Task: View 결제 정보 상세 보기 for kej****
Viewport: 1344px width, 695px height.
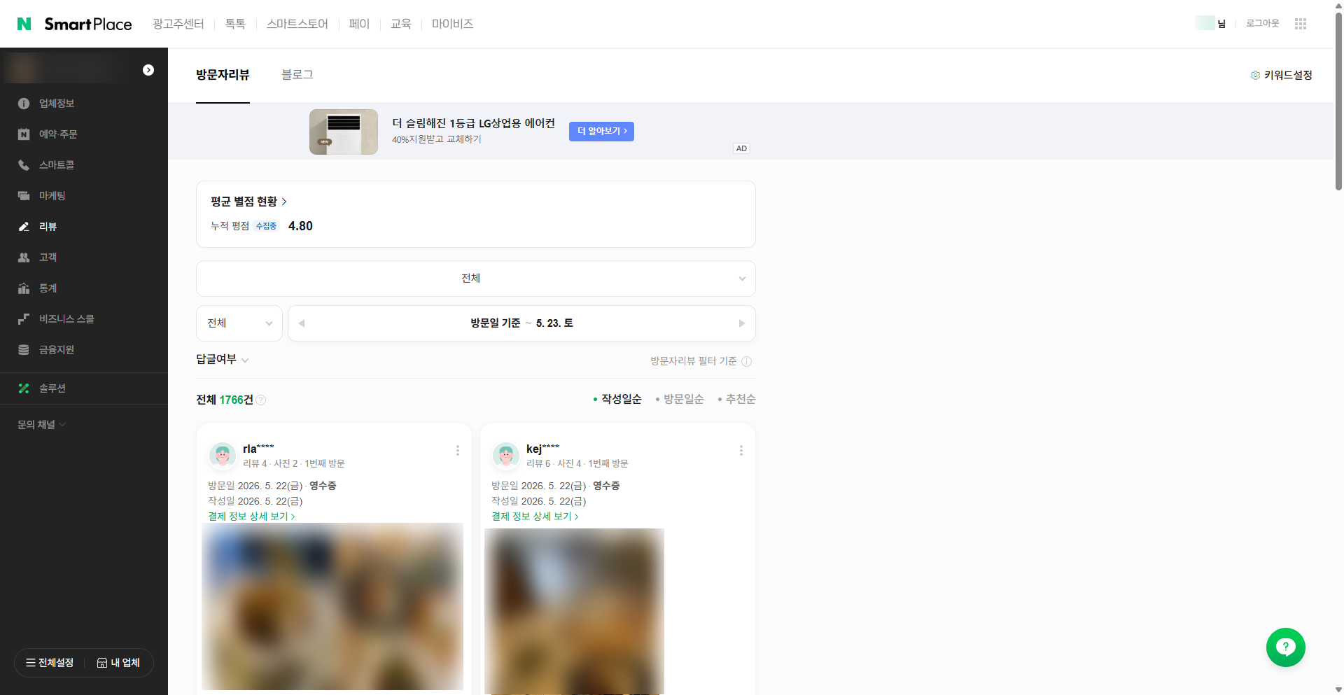Action: coord(535,517)
